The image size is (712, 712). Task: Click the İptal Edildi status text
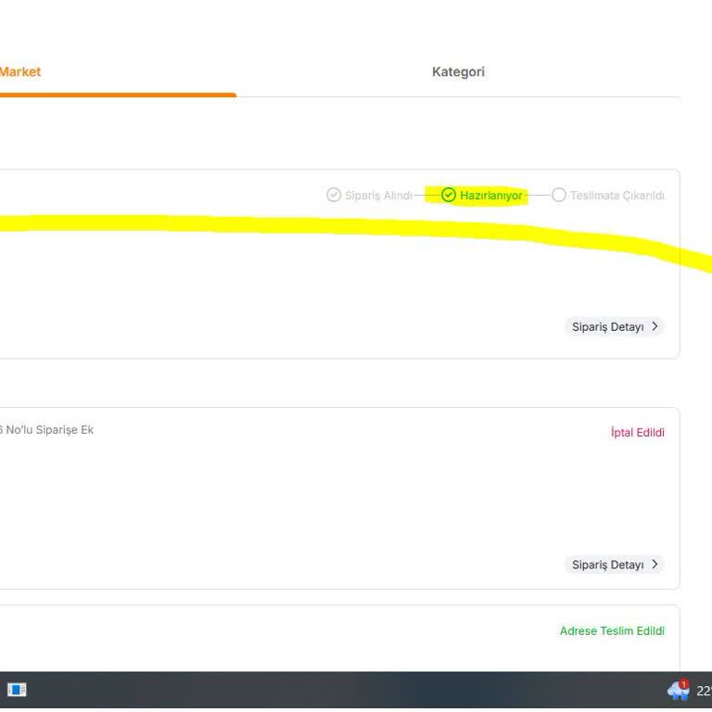click(x=638, y=432)
